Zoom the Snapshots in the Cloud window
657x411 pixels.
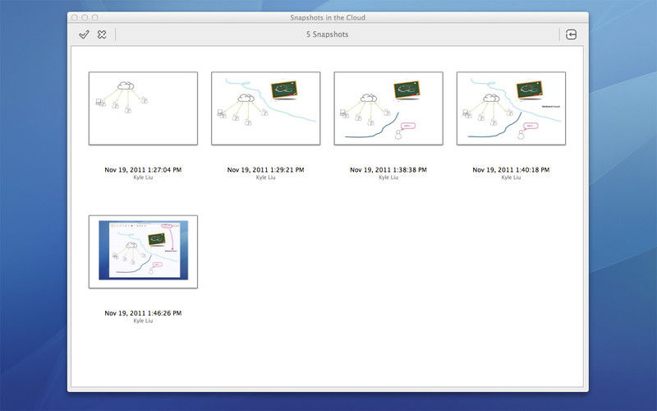(95, 17)
